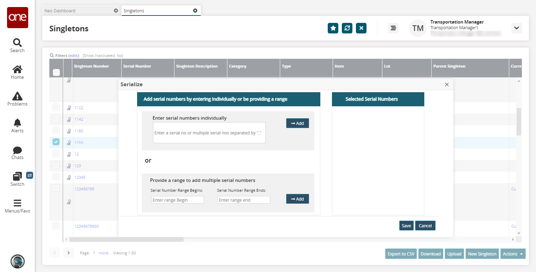Open the Actions dropdown

pos(513,254)
